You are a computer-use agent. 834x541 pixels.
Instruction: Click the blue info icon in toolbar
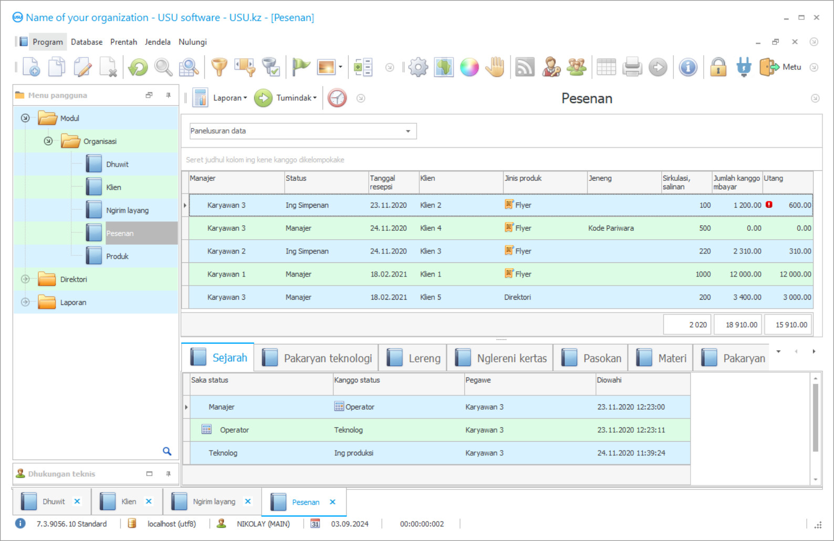click(687, 67)
